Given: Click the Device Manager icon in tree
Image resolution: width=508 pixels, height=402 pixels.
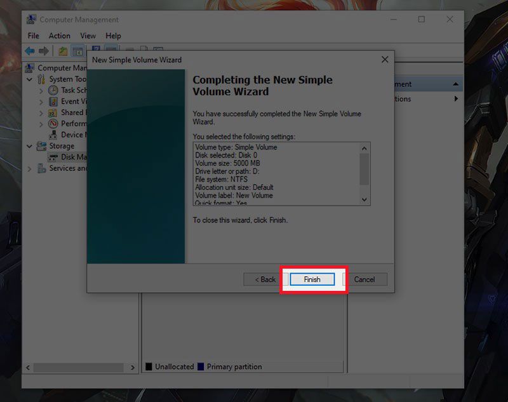Looking at the screenshot, I should pos(53,135).
